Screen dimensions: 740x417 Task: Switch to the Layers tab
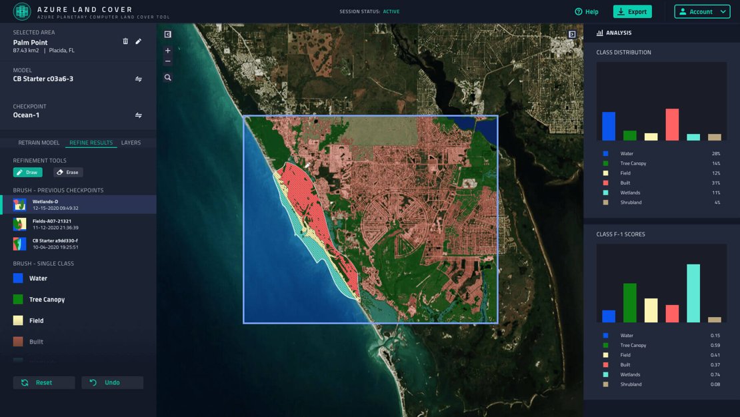[x=131, y=143]
